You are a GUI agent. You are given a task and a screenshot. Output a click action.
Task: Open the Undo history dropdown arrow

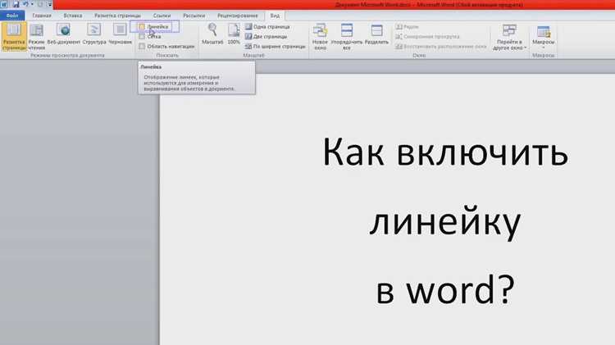pyautogui.click(x=32, y=4)
